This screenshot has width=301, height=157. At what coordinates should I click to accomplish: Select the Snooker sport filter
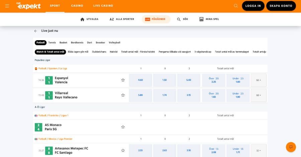coord(100,43)
